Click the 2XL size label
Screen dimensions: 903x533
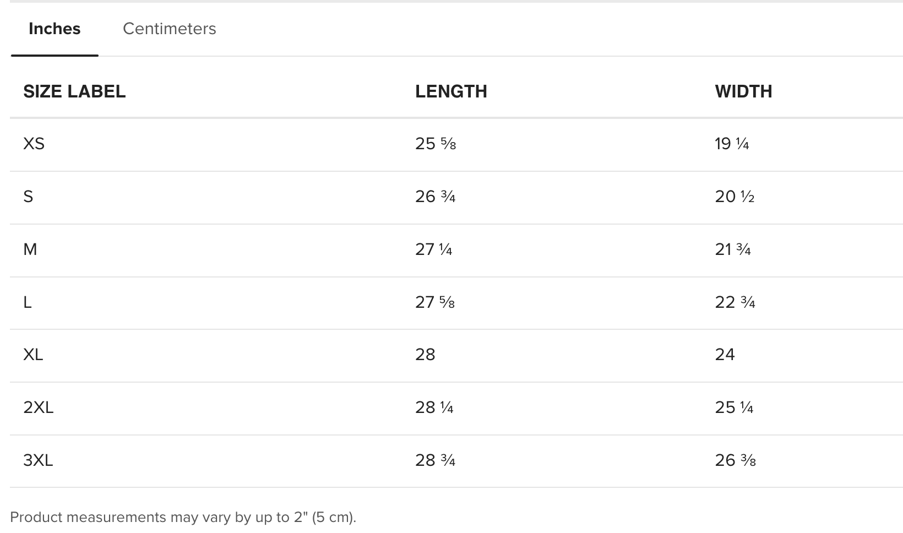click(38, 407)
